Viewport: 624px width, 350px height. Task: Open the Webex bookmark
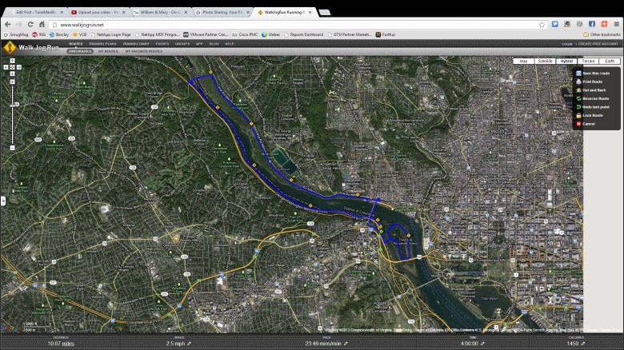[270, 34]
